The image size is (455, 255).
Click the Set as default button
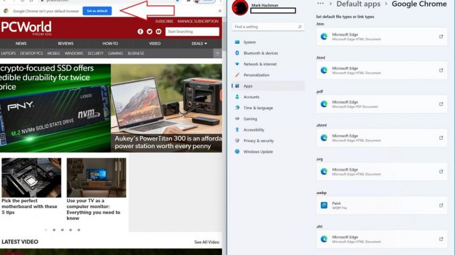pos(97,11)
